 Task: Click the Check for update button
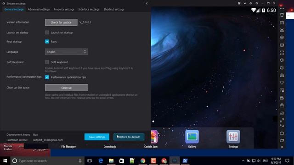pos(61,22)
